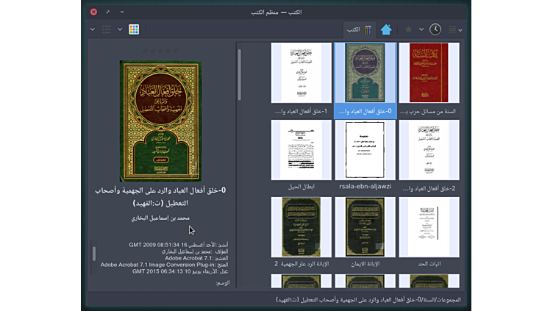Open the colorful grid view icon
Viewport: 553px width, 311px height.
coord(134,29)
